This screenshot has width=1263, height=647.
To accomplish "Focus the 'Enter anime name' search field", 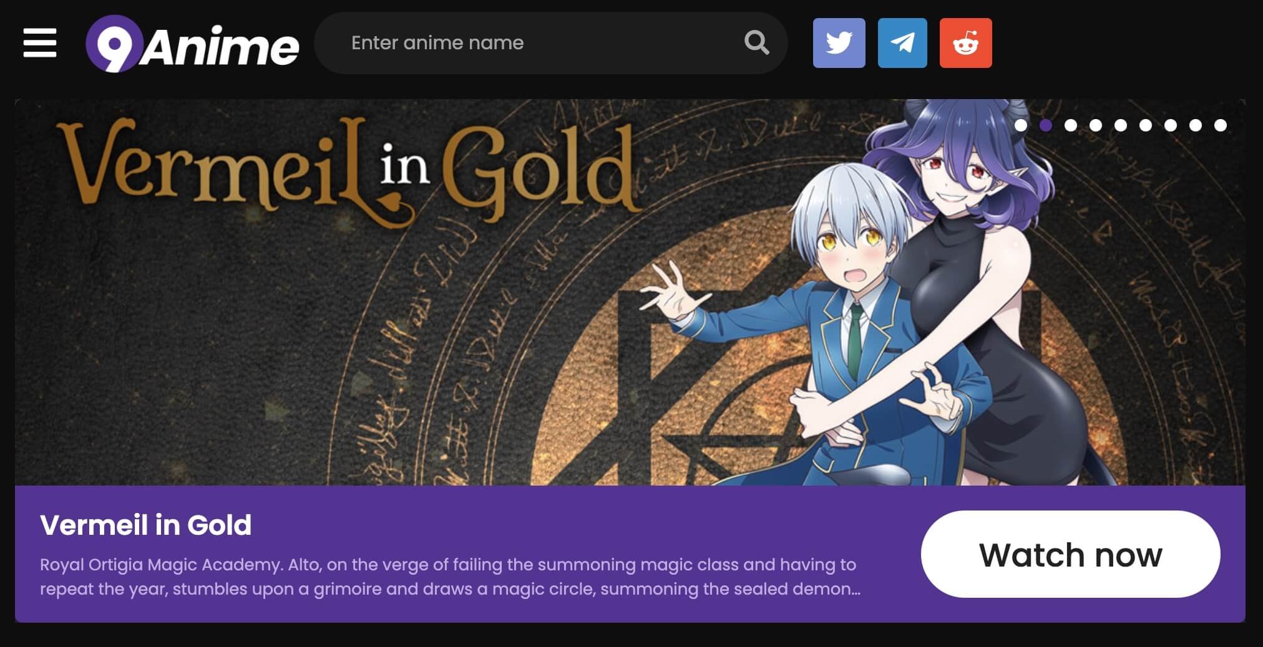I will [x=537, y=42].
